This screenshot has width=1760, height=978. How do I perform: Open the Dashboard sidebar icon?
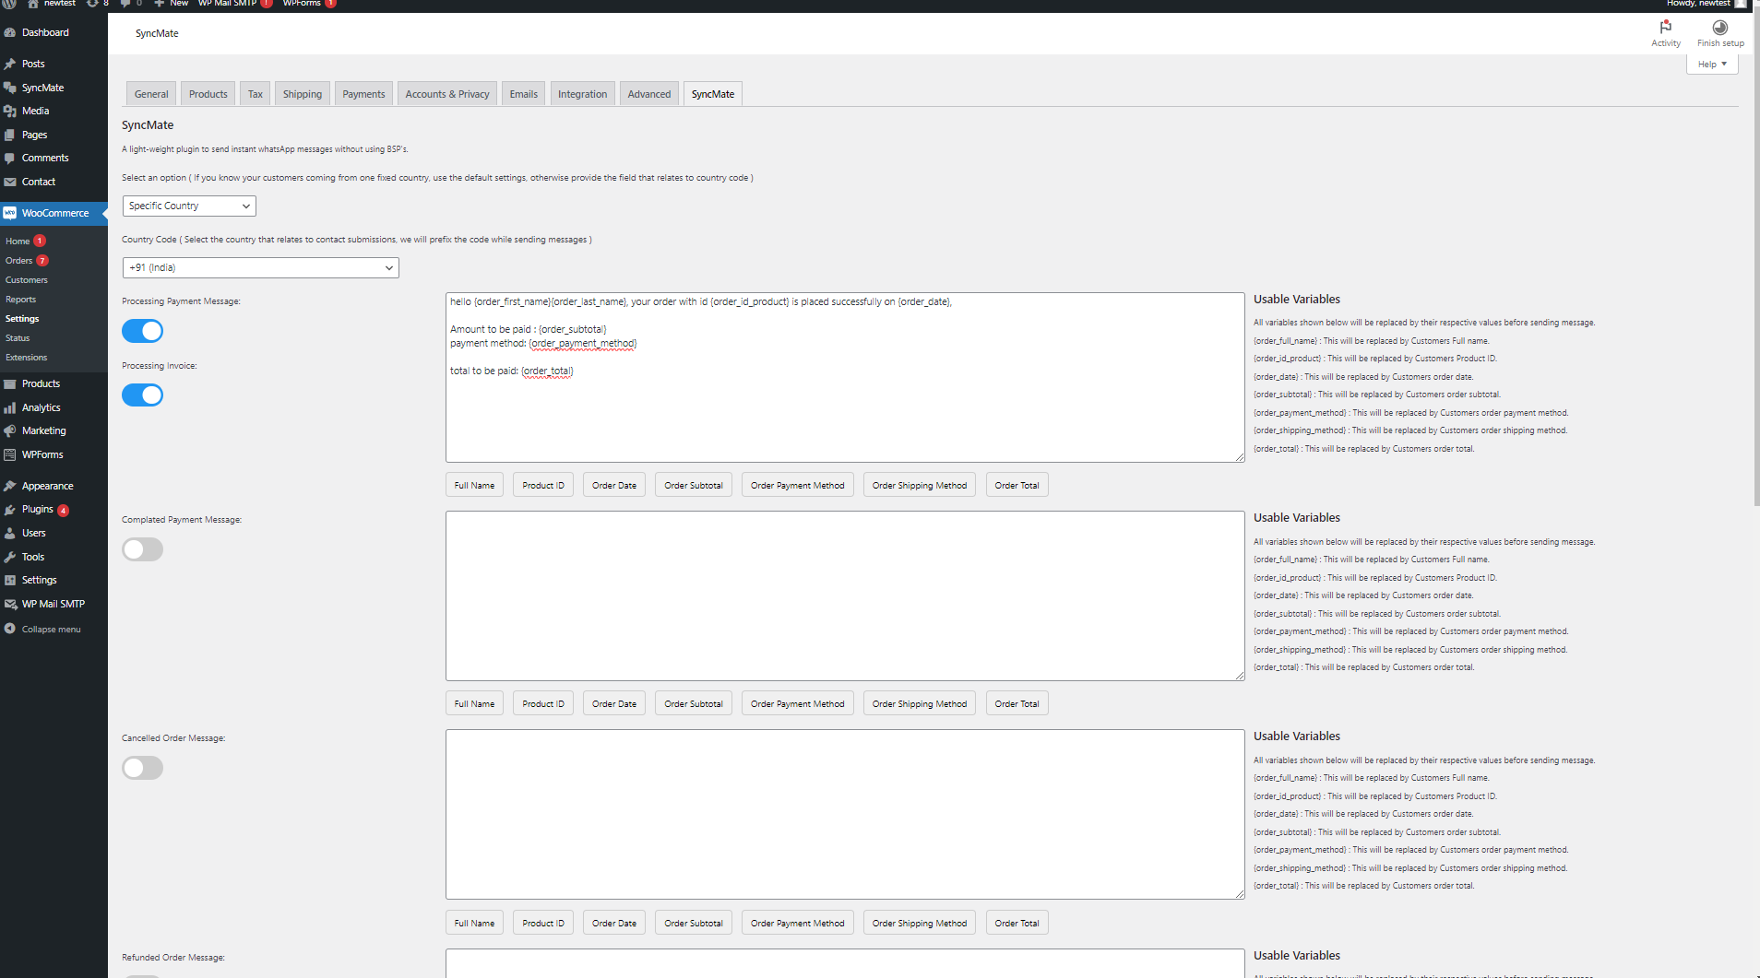[x=10, y=32]
